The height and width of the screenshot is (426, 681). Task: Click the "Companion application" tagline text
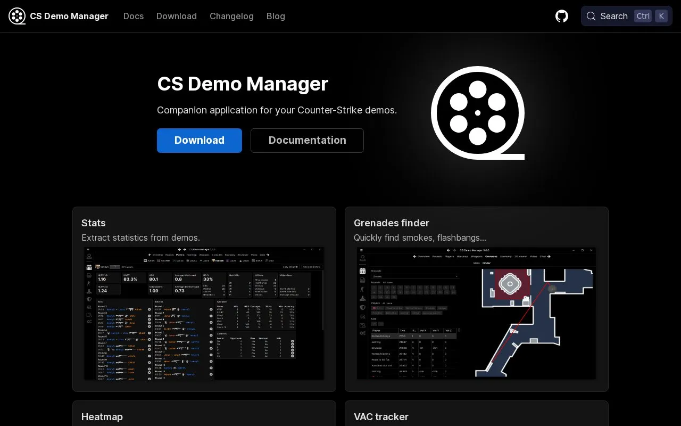pyautogui.click(x=277, y=110)
